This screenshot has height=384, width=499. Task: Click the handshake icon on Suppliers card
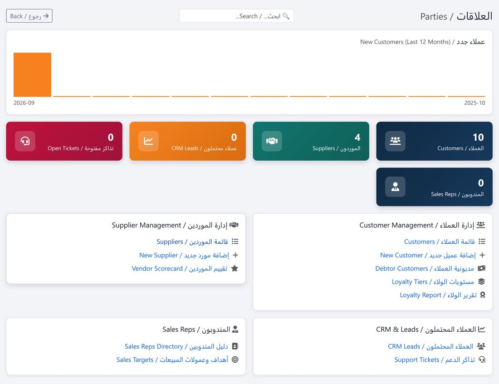click(272, 141)
